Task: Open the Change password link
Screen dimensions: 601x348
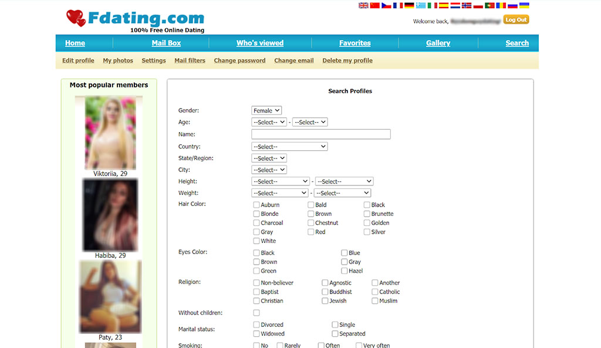Action: [239, 60]
